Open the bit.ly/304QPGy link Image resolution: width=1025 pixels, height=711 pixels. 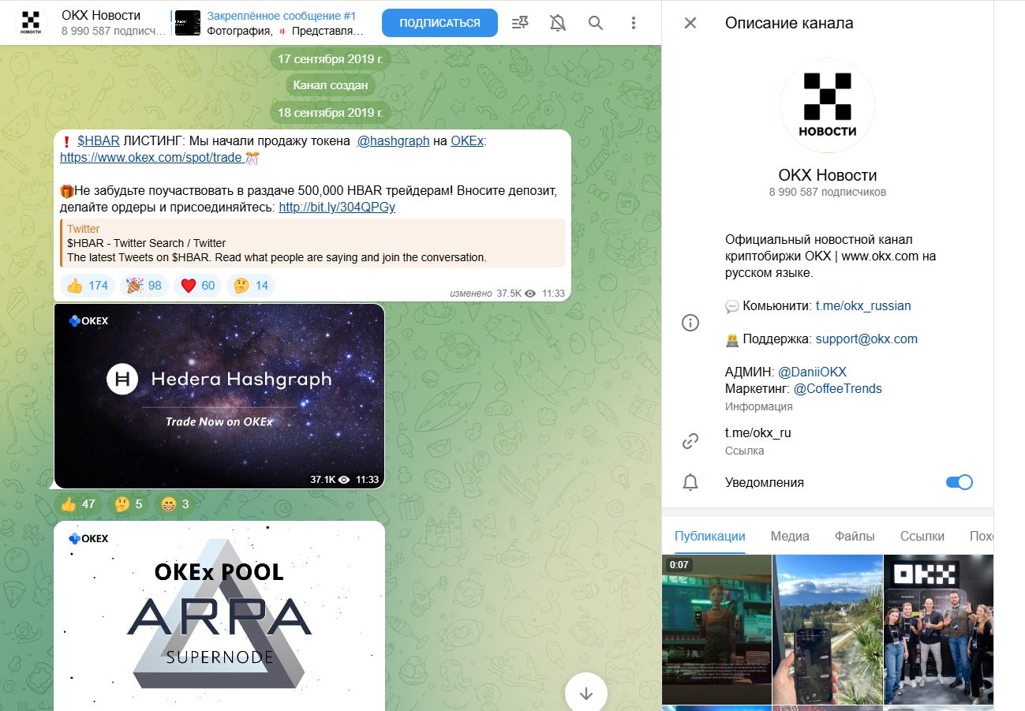click(x=337, y=207)
